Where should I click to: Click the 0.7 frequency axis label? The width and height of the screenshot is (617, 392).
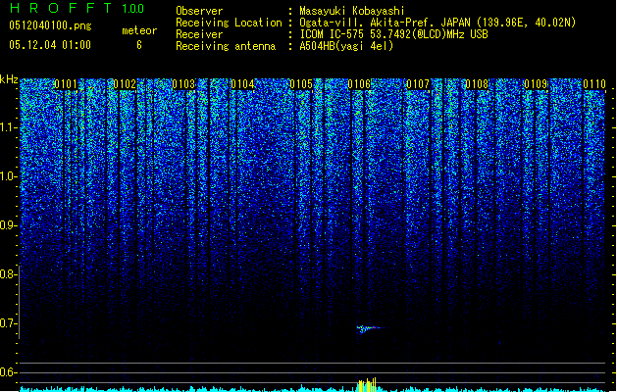point(9,323)
